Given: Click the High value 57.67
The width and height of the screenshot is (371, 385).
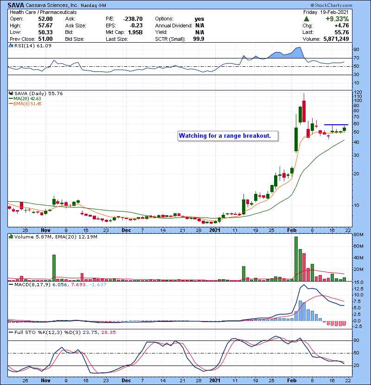Looking at the screenshot, I should point(45,26).
